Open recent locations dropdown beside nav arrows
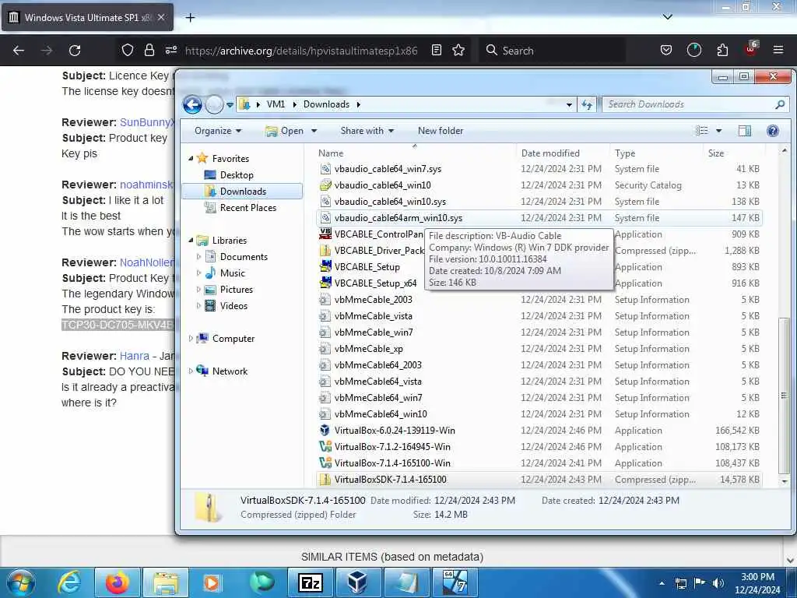 point(230,105)
